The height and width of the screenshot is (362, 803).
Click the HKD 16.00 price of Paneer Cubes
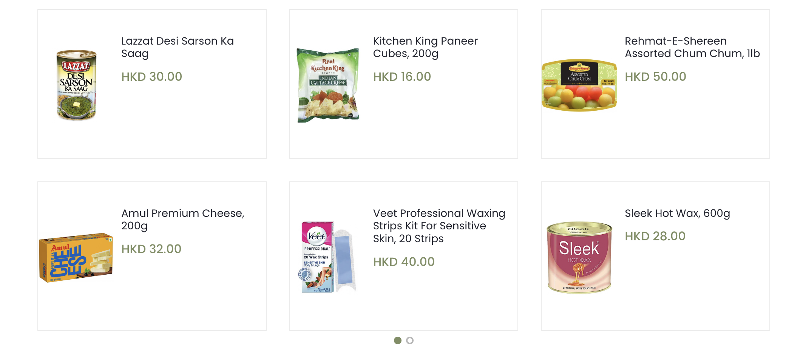coord(402,77)
